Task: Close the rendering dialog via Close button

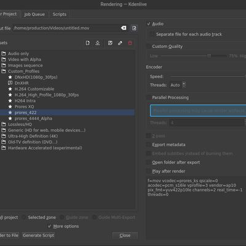Action: (x=125, y=236)
